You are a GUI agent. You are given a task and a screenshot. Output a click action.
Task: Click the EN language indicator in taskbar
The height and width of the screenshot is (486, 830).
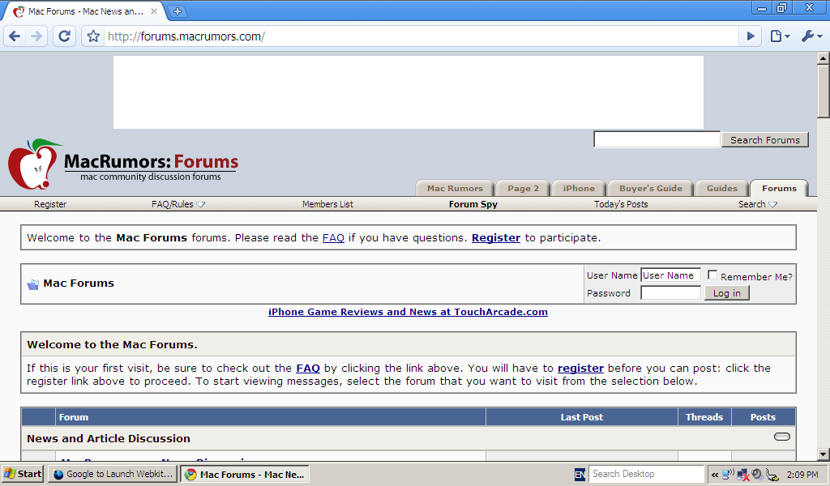pos(580,475)
